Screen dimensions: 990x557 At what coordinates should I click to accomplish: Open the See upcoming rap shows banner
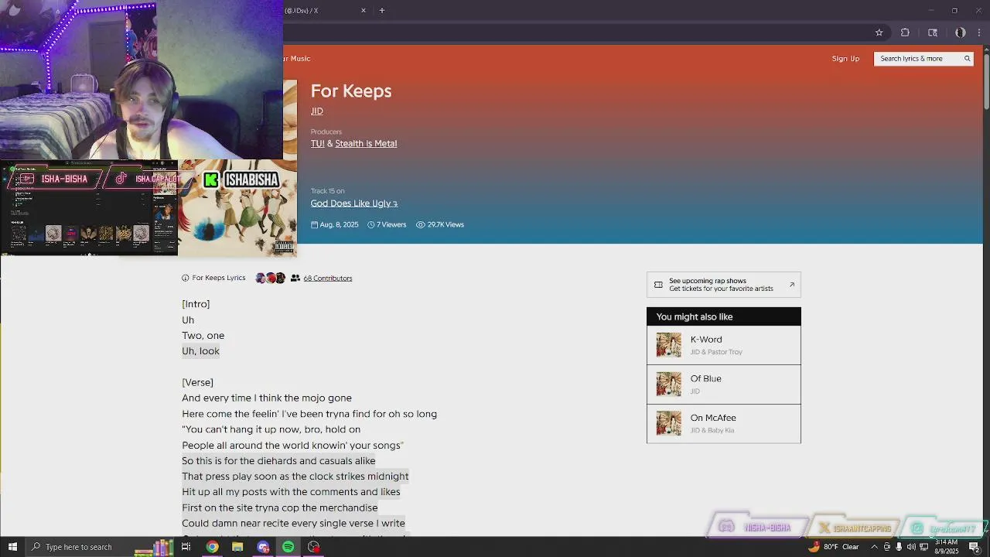724,285
